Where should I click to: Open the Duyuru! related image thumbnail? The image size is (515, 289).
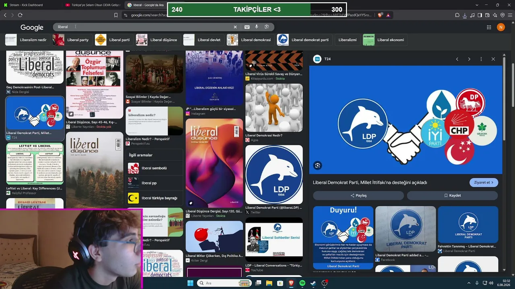(x=343, y=238)
